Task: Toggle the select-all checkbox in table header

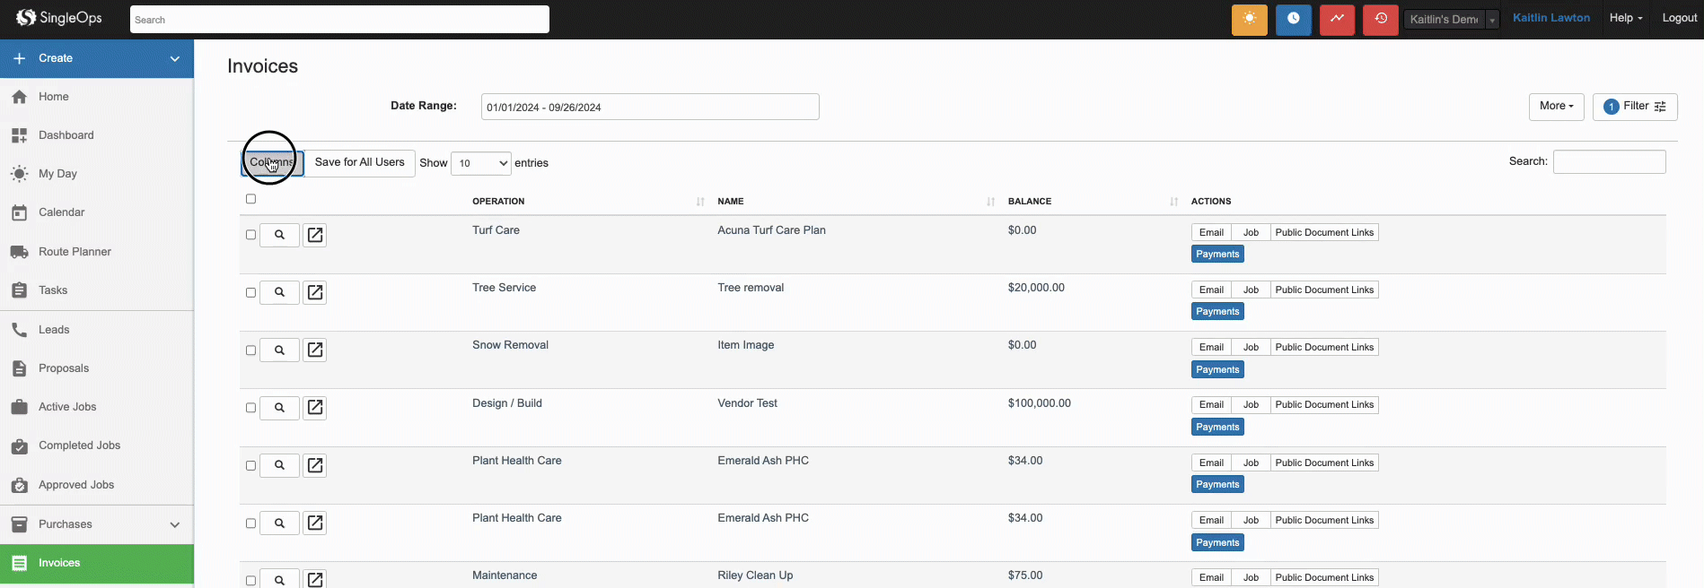Action: (250, 199)
